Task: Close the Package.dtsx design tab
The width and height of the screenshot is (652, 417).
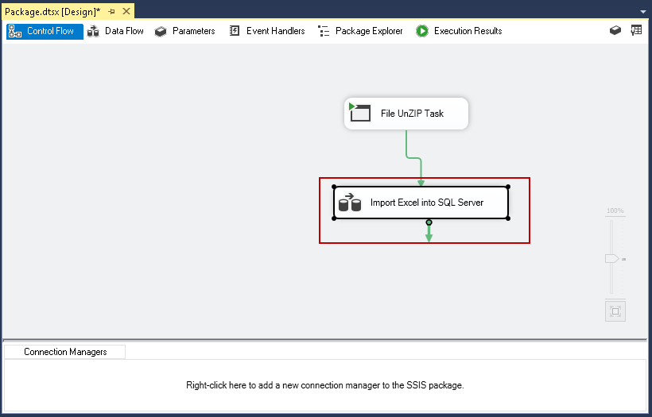Action: [126, 12]
